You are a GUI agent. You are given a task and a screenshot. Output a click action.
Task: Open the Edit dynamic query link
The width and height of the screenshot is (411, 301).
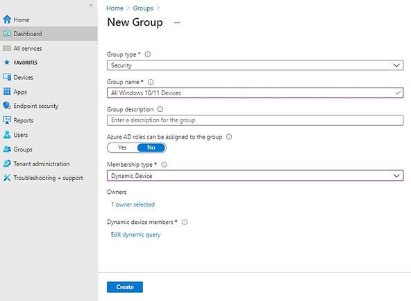click(x=135, y=234)
